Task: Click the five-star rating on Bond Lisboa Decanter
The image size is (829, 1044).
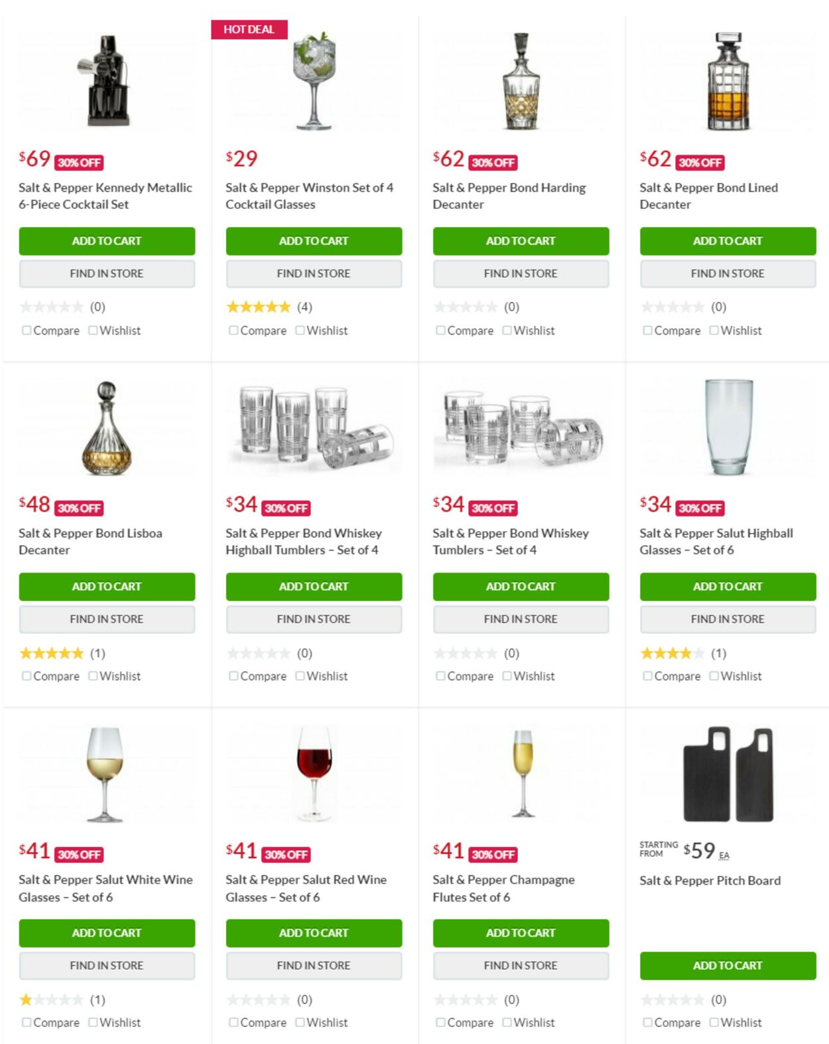Action: pyautogui.click(x=51, y=652)
